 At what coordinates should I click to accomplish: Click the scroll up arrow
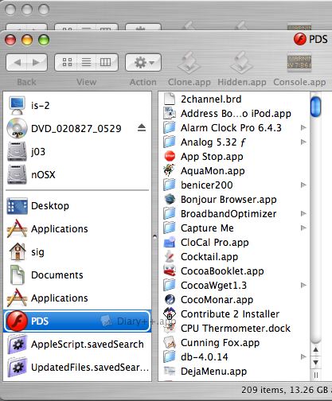[315, 349]
